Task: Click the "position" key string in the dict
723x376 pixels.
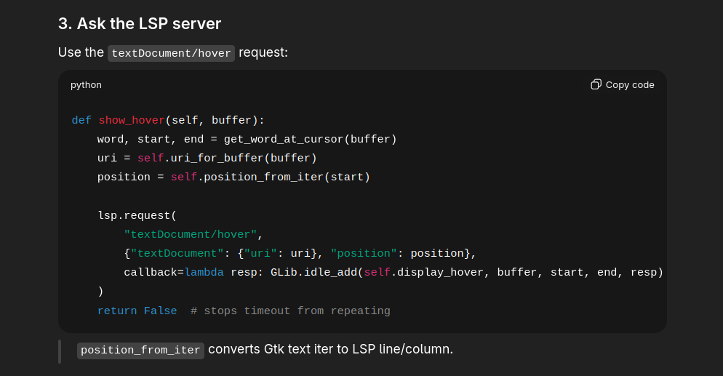Action: pyautogui.click(x=364, y=254)
